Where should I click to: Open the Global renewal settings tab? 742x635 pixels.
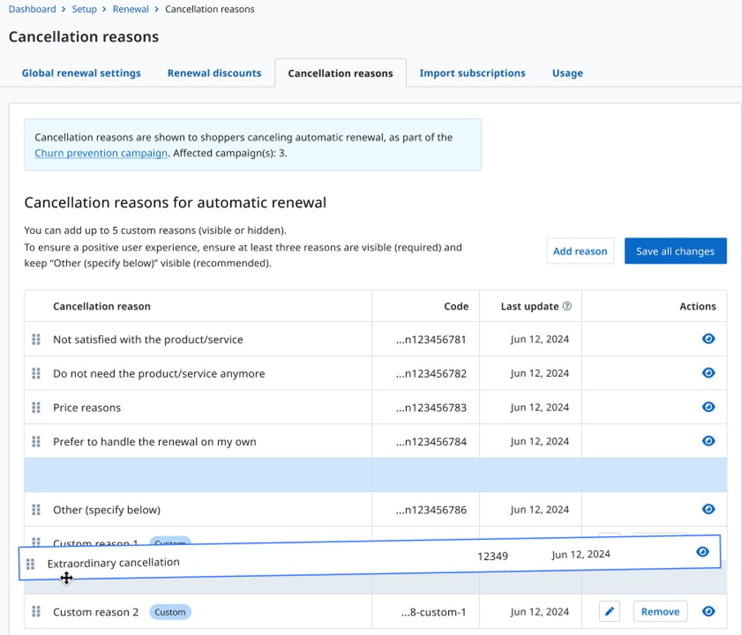click(x=81, y=73)
